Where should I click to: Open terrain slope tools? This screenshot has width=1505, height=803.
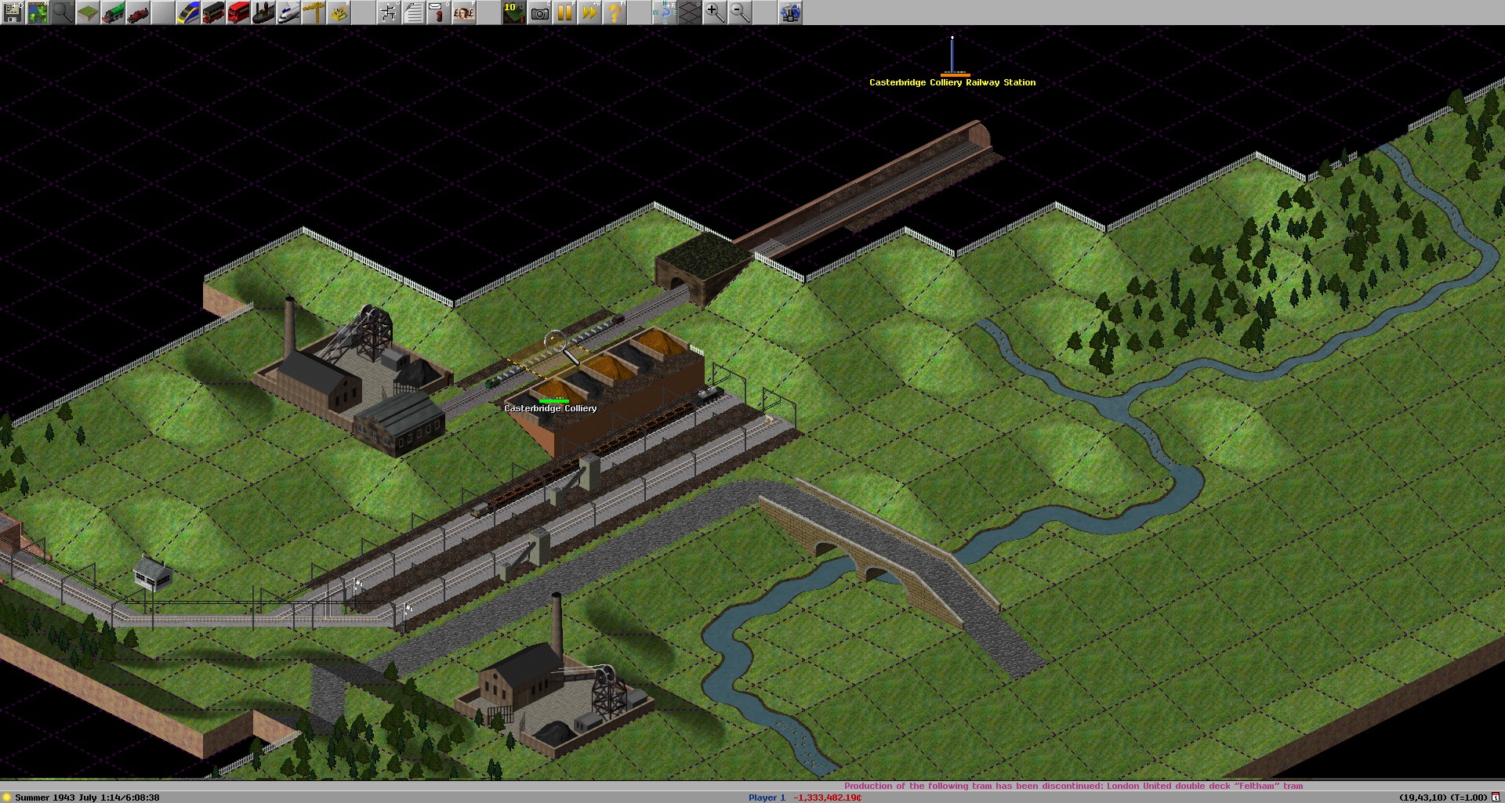click(88, 13)
